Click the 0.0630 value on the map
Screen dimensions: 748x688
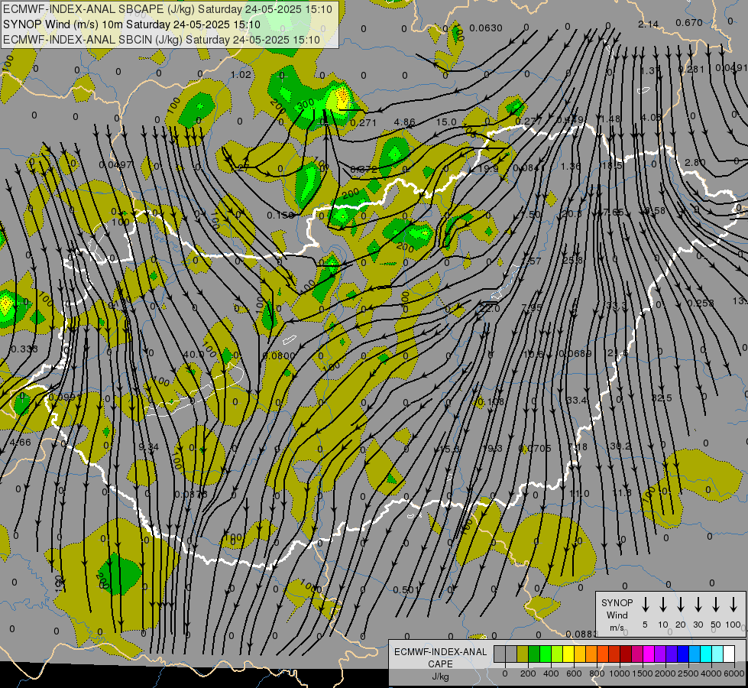pos(486,28)
